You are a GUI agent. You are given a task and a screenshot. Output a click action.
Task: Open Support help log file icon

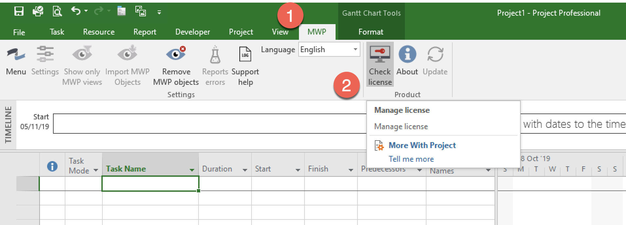[245, 54]
